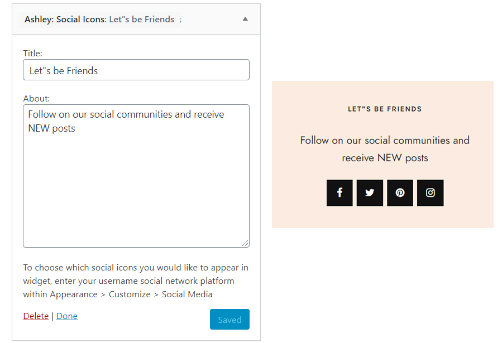Screen dimensions: 502x343
Task: Click the "Title:" field label
Action: (32, 54)
